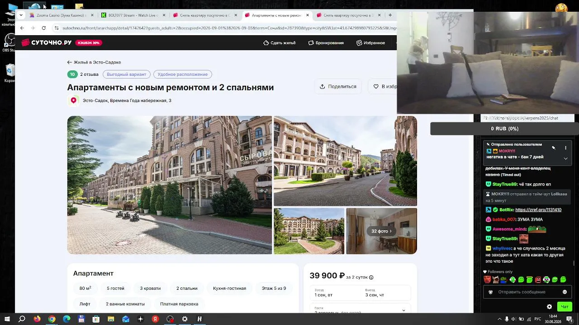Viewport: 579px width, 325px height.
Task: Close the BOLT077 Stream tab
Action: [x=164, y=15]
